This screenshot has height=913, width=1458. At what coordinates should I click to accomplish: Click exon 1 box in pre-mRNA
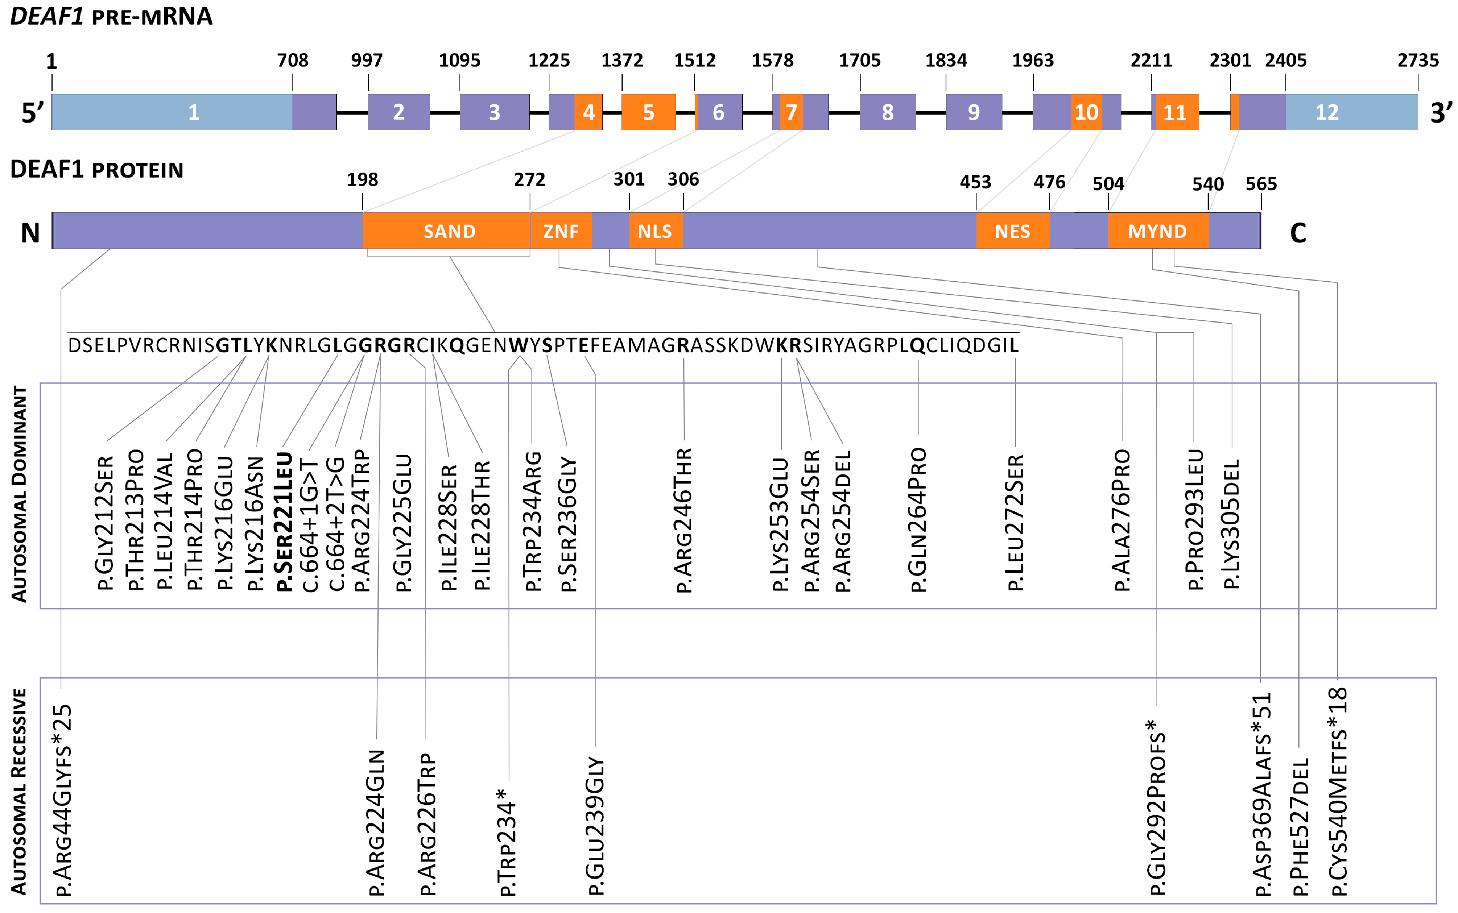(193, 112)
